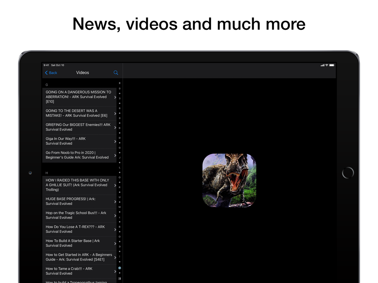
Task: Open 'How To Build A Starter Base' video
Action: click(x=79, y=243)
